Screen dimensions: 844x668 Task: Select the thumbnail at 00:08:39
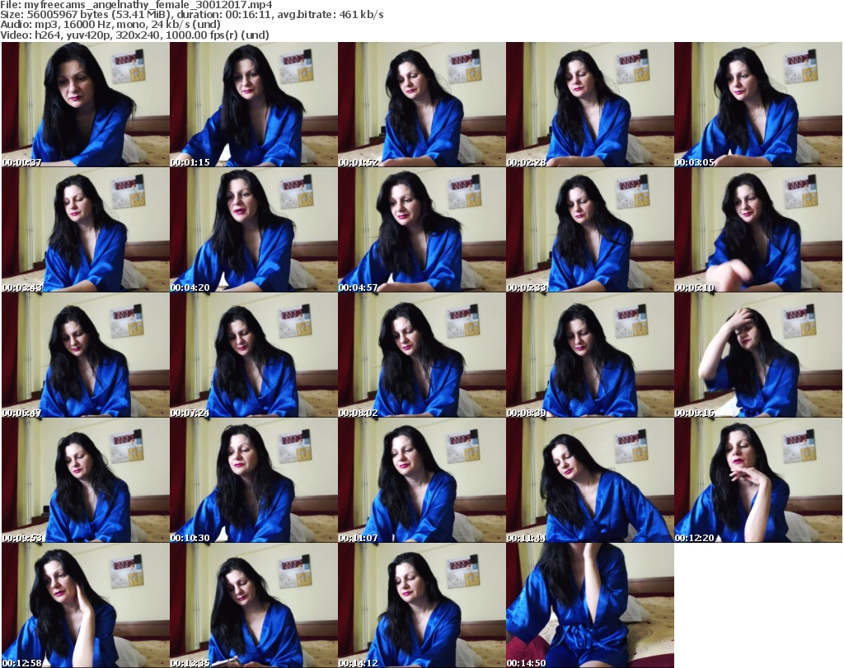point(590,355)
